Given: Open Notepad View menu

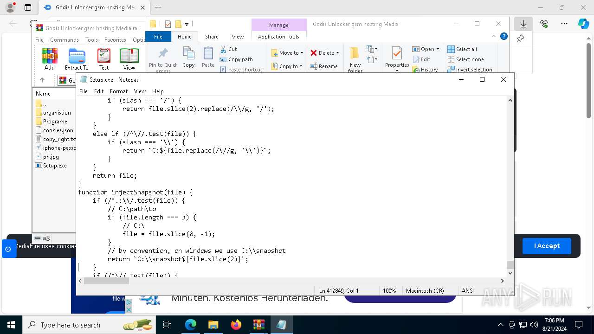Looking at the screenshot, I should pyautogui.click(x=140, y=91).
